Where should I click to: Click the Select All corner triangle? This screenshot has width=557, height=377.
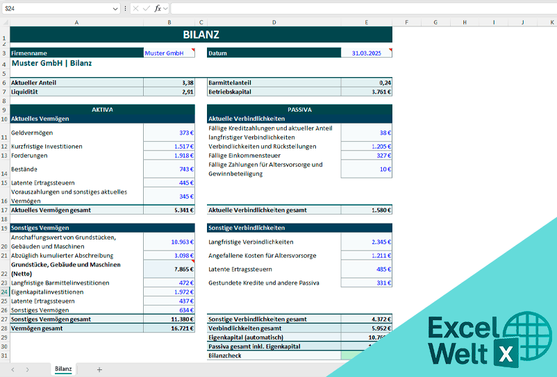click(x=4, y=22)
